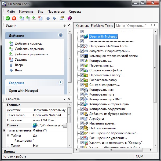Collapse the Сведения section chevron
Viewport: 161px width, 161px height.
point(61,83)
